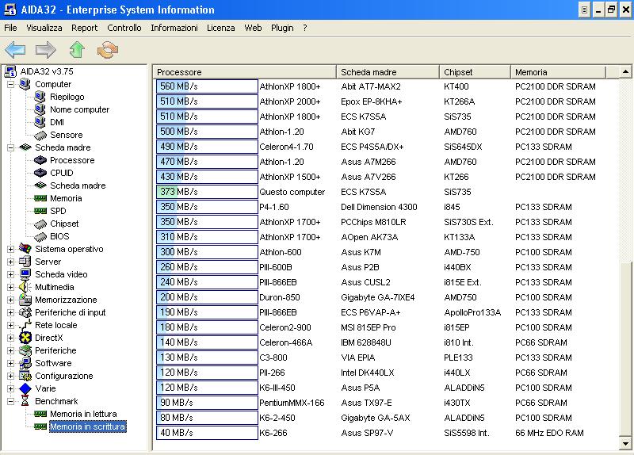Select the Questo computer row
The image size is (634, 455).
pyautogui.click(x=292, y=192)
